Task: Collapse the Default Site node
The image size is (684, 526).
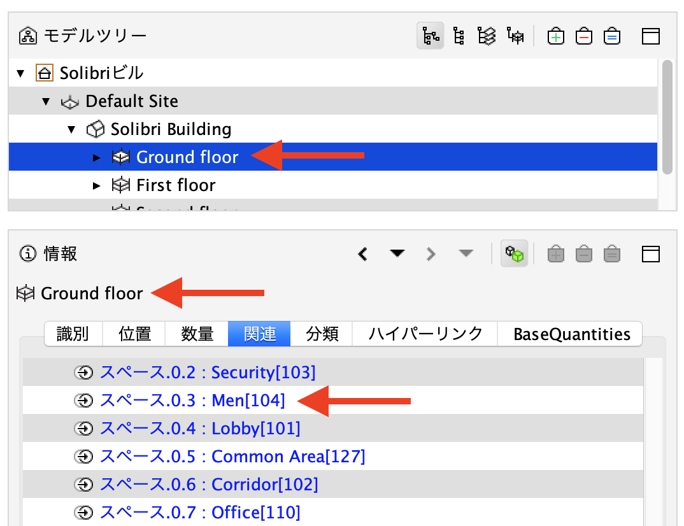Action: point(46,102)
